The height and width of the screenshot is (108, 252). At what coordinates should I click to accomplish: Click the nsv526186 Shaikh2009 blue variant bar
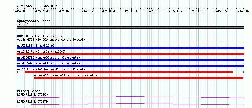pos(130,48)
